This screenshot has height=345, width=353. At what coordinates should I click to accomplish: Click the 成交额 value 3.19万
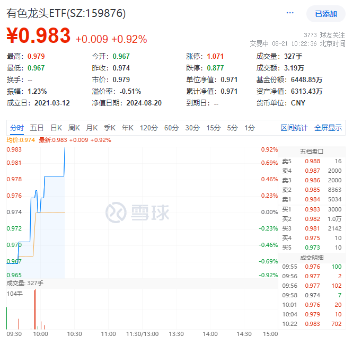(x=294, y=68)
